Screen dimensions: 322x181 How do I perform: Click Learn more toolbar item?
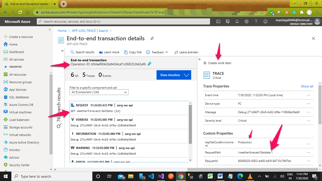[x=109, y=52]
